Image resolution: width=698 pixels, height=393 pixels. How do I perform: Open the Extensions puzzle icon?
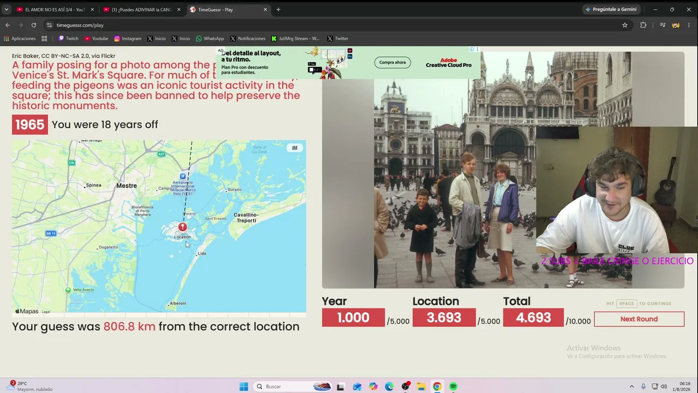643,25
